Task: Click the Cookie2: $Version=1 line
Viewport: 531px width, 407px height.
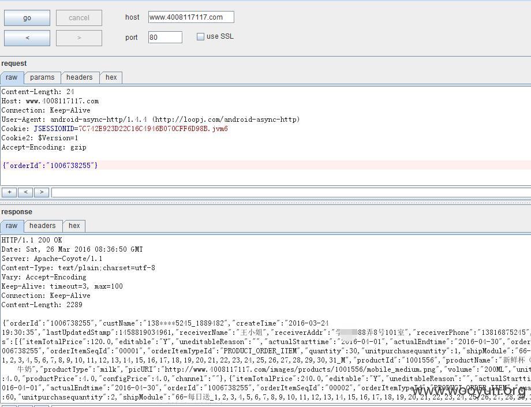Action: [40, 138]
